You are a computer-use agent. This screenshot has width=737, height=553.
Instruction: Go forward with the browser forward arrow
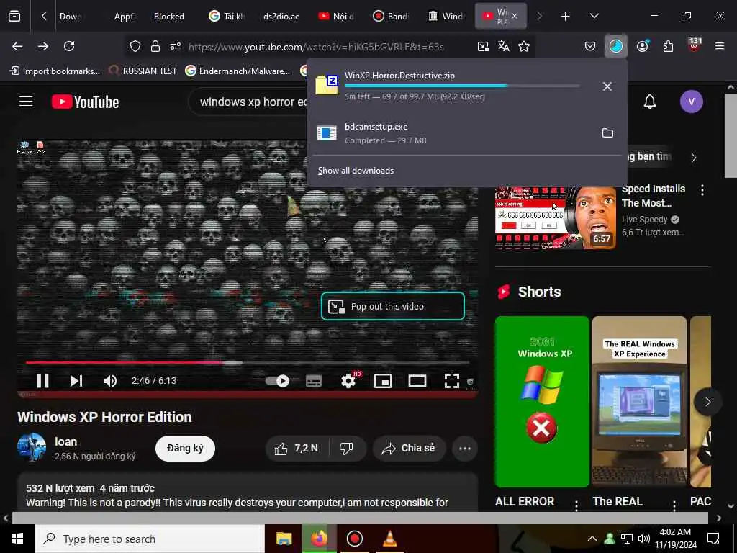43,46
